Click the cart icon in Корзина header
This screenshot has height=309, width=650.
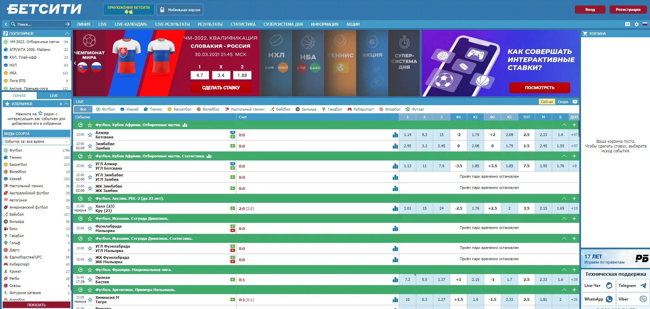point(585,34)
